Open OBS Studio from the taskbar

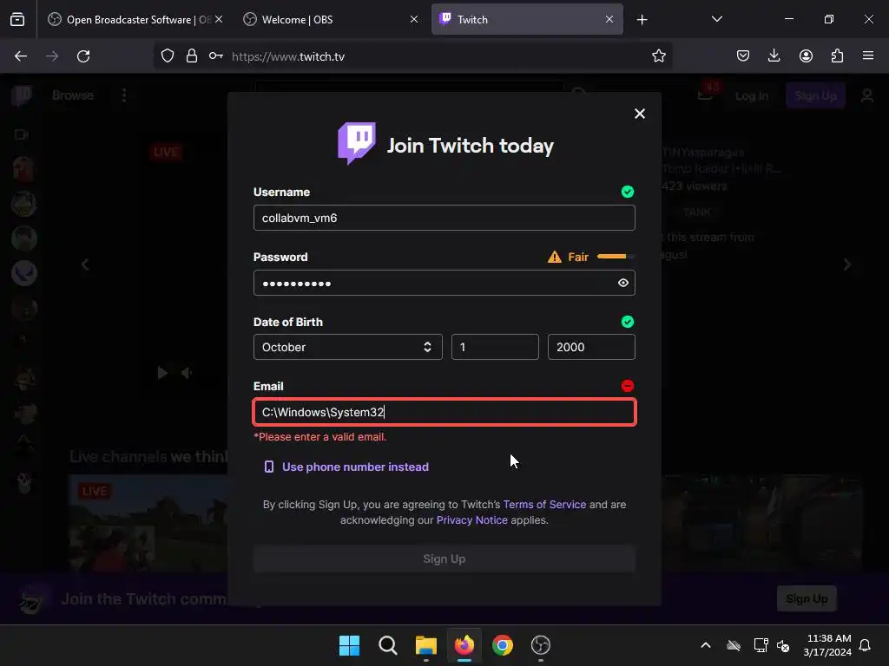(540, 645)
